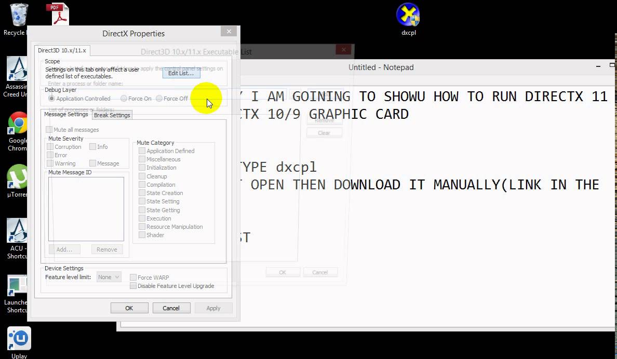This screenshot has height=359, width=617.
Task: Switch to Direct3D 10.x/11.x tab
Action: tap(62, 50)
